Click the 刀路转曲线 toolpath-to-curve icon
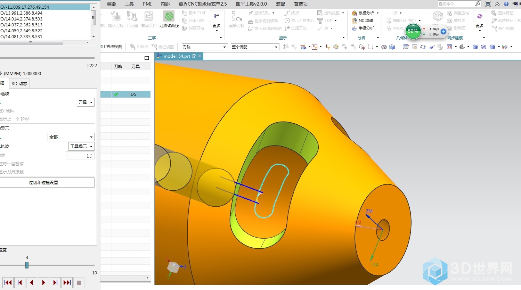This screenshot has width=521, height=290. click(x=169, y=16)
